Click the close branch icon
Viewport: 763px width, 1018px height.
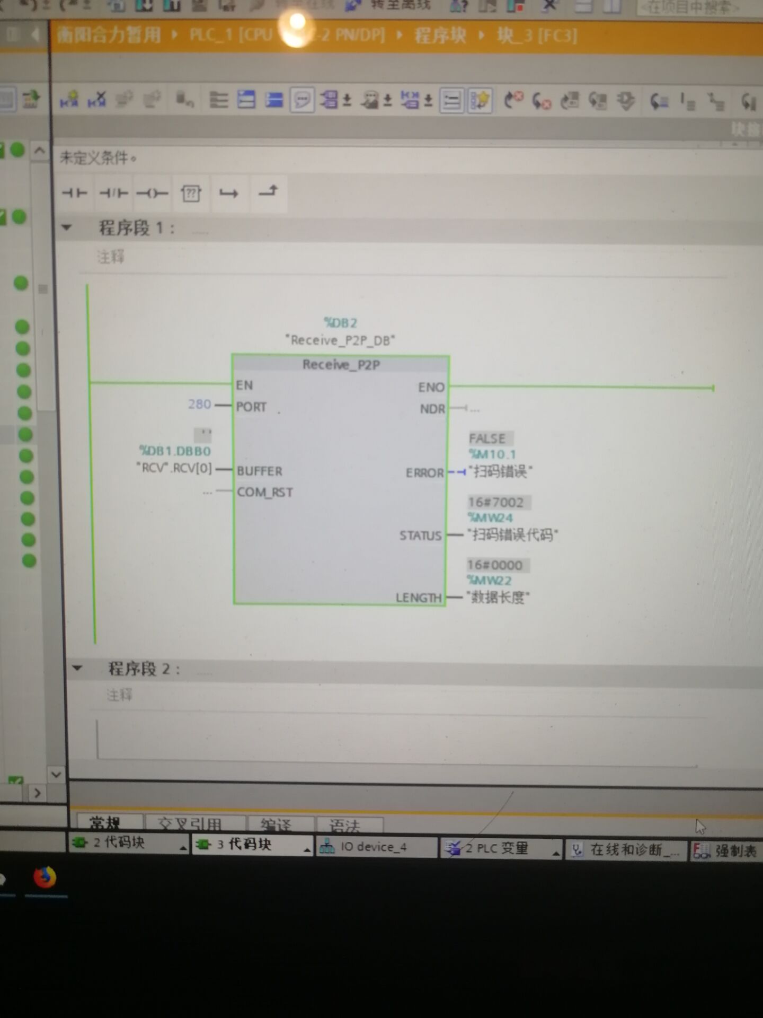pos(268,191)
